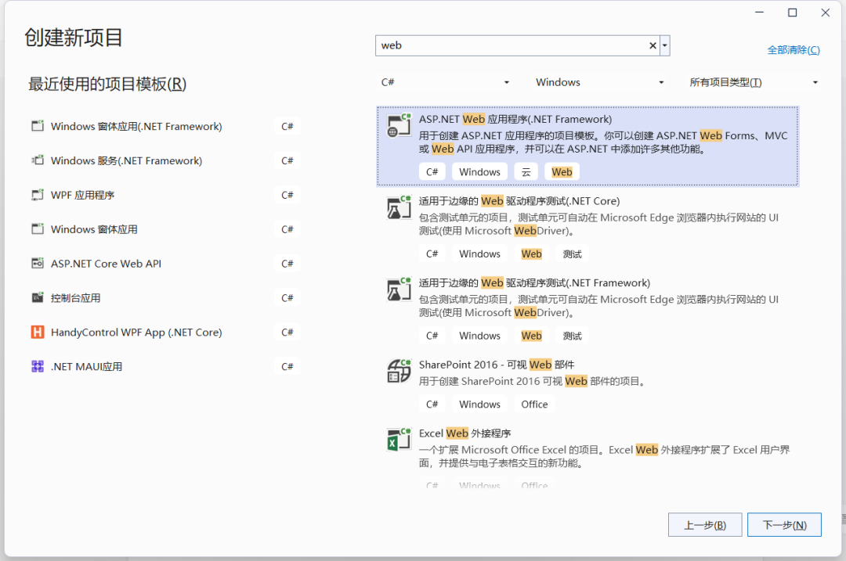846x561 pixels.
Task: Click the Excel Web 外接程序 icon
Action: coord(399,440)
